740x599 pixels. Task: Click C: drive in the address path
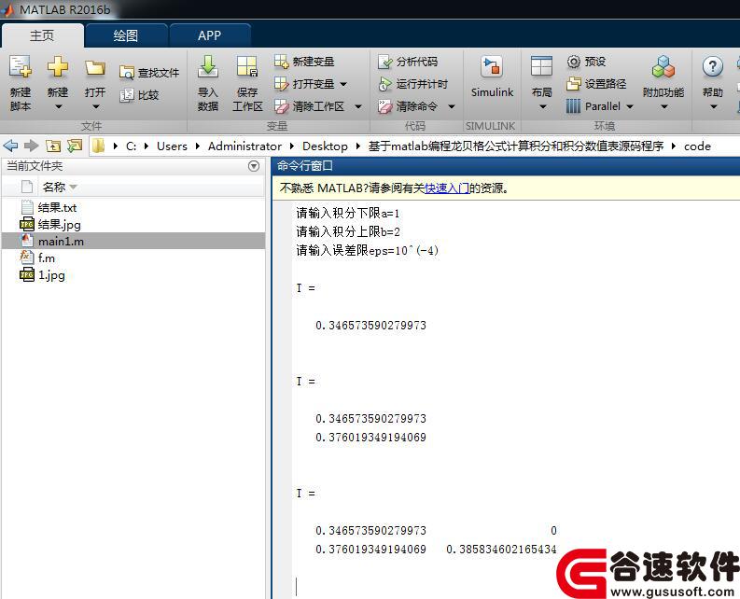132,146
